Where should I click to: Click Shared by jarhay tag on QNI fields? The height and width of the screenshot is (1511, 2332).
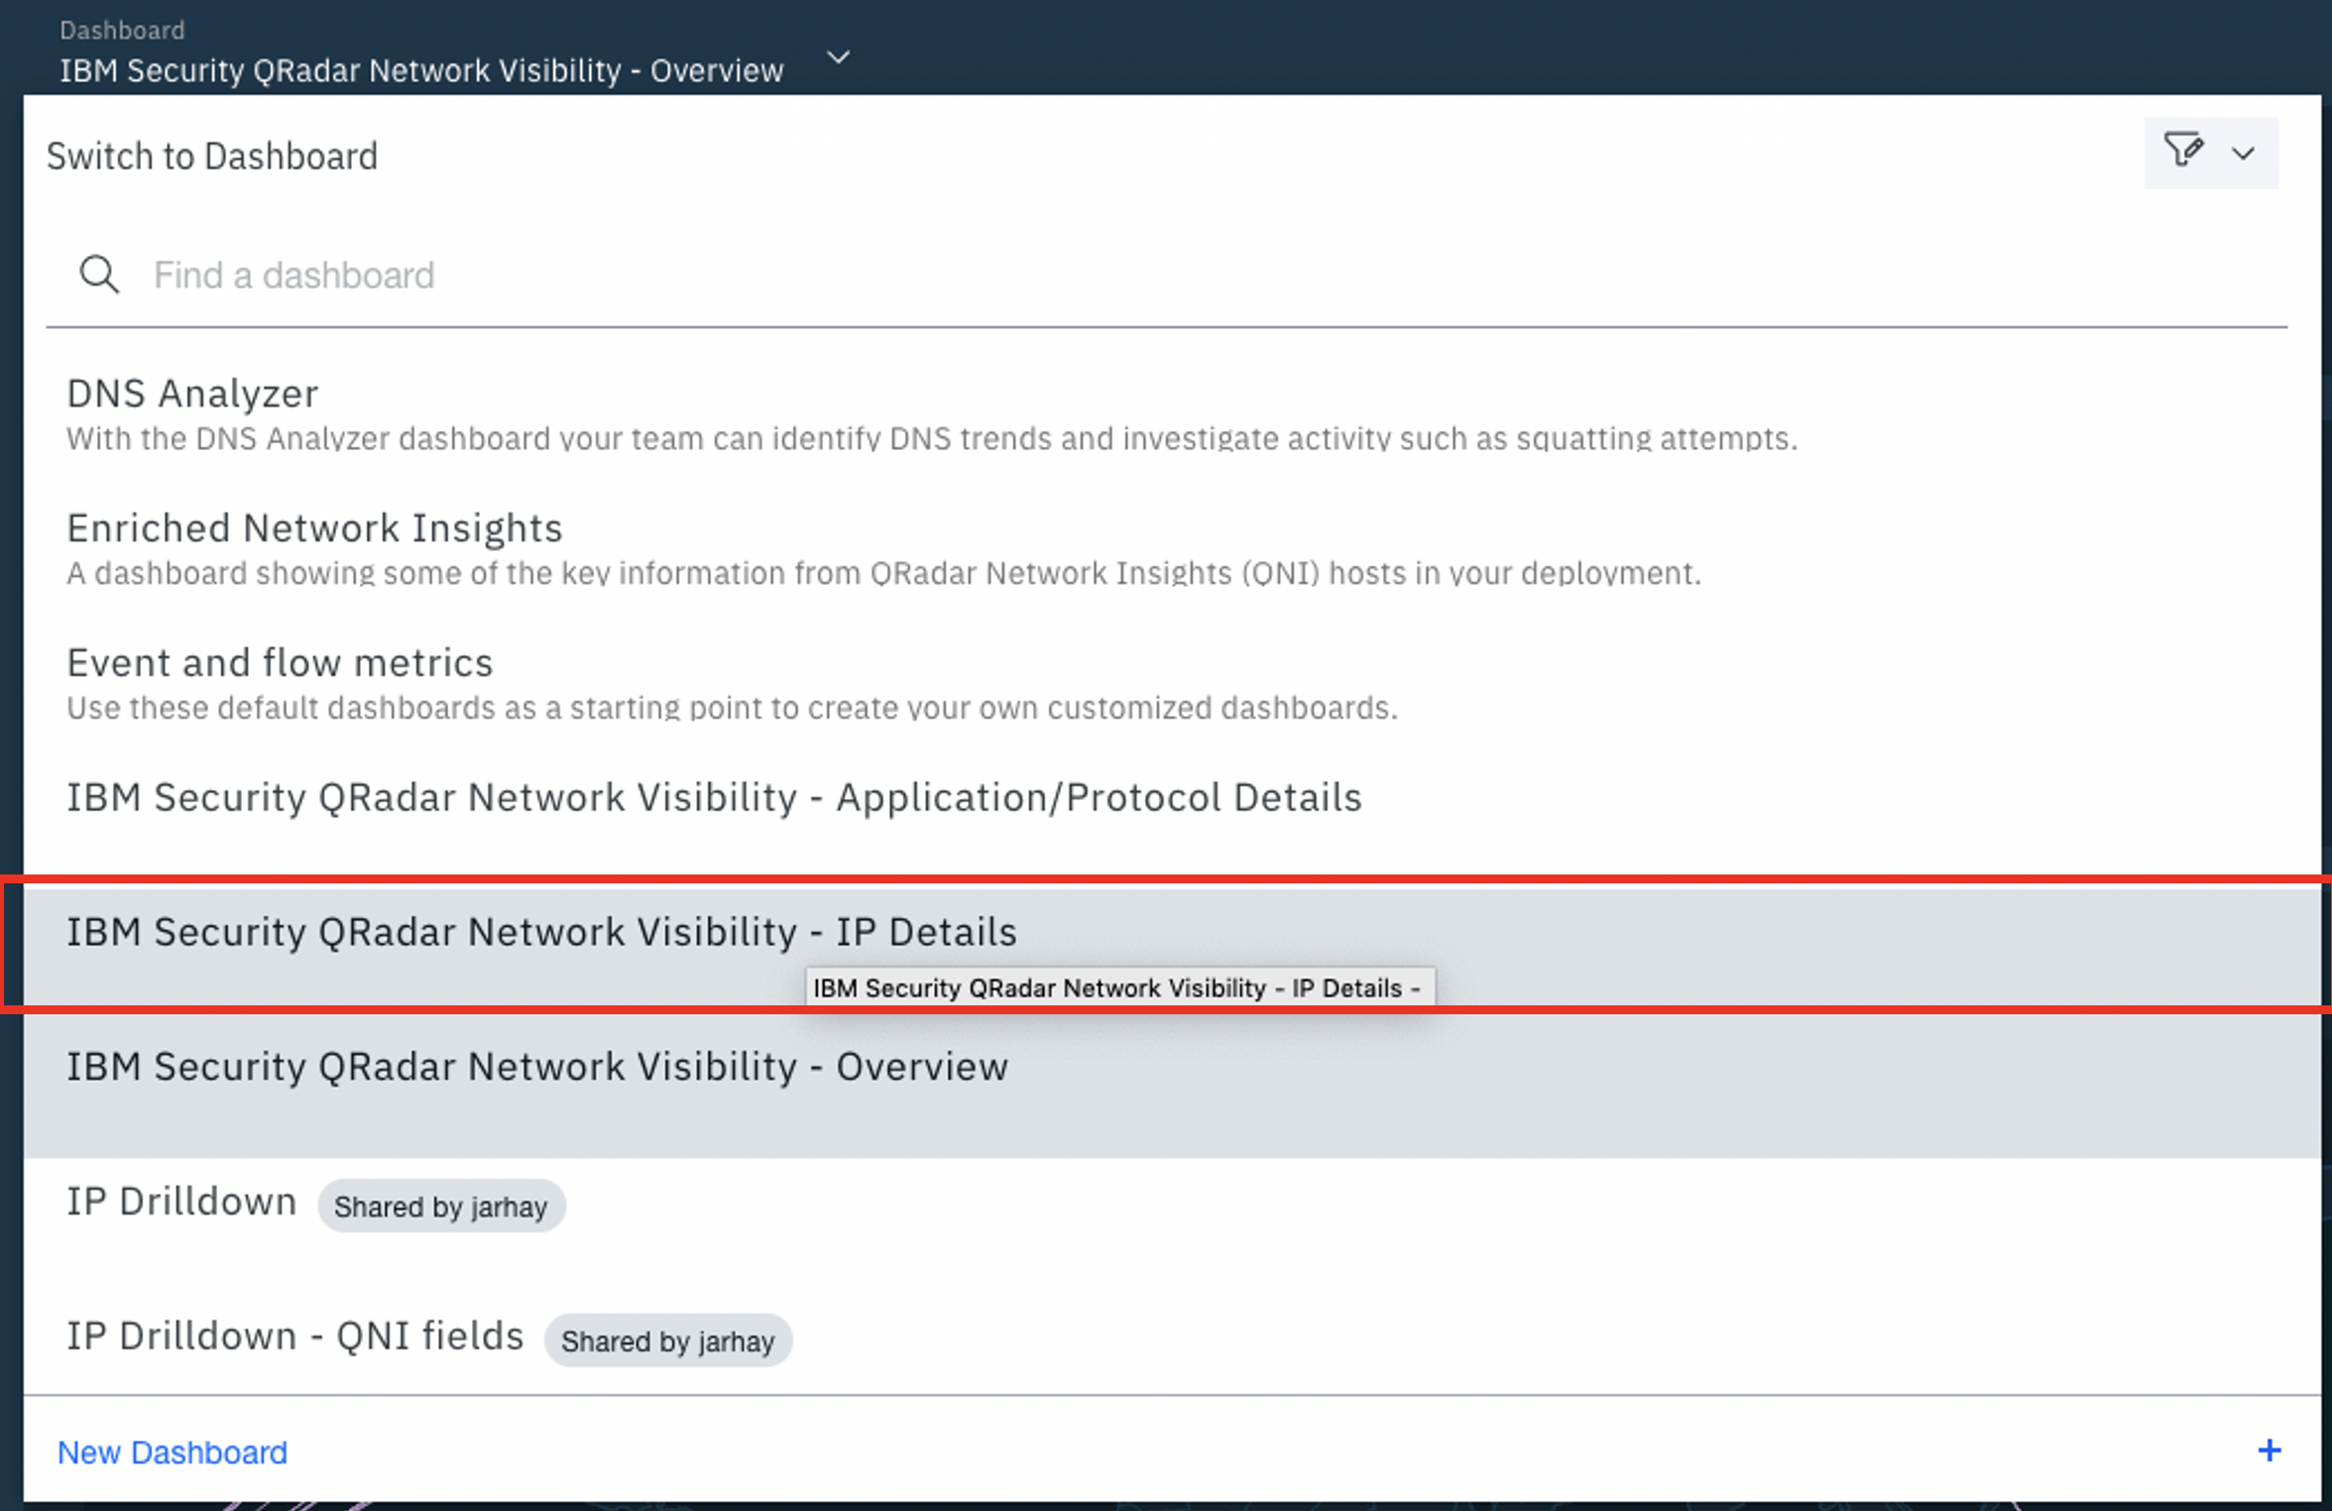point(668,1341)
